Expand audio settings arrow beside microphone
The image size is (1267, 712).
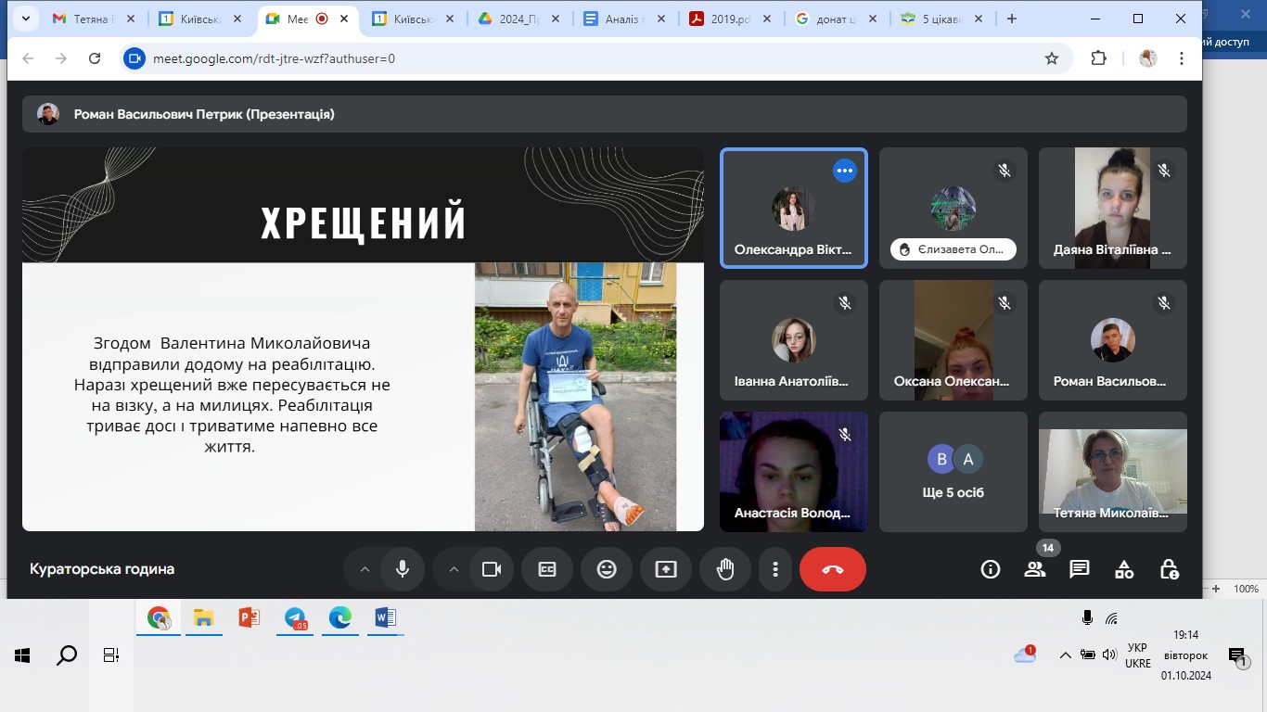coord(365,569)
